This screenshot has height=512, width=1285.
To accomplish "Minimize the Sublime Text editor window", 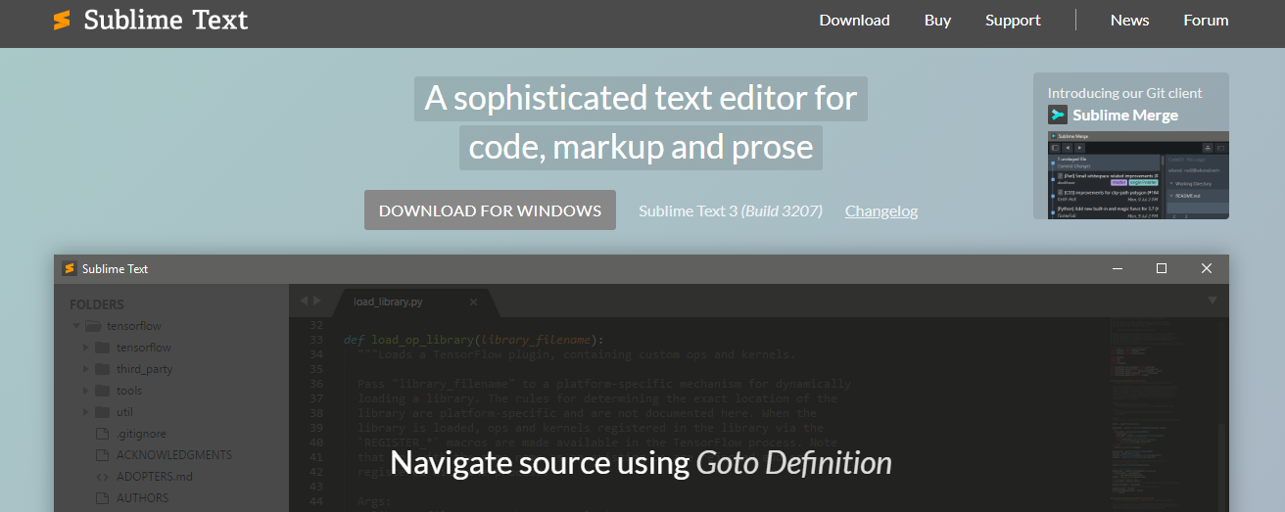I will 1117,268.
